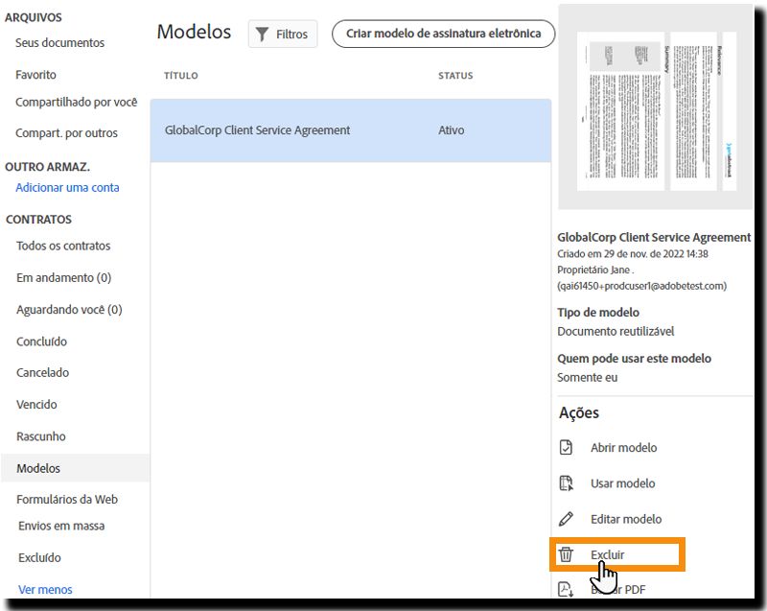Select Em andamento (0)
This screenshot has width=767, height=611.
[63, 278]
